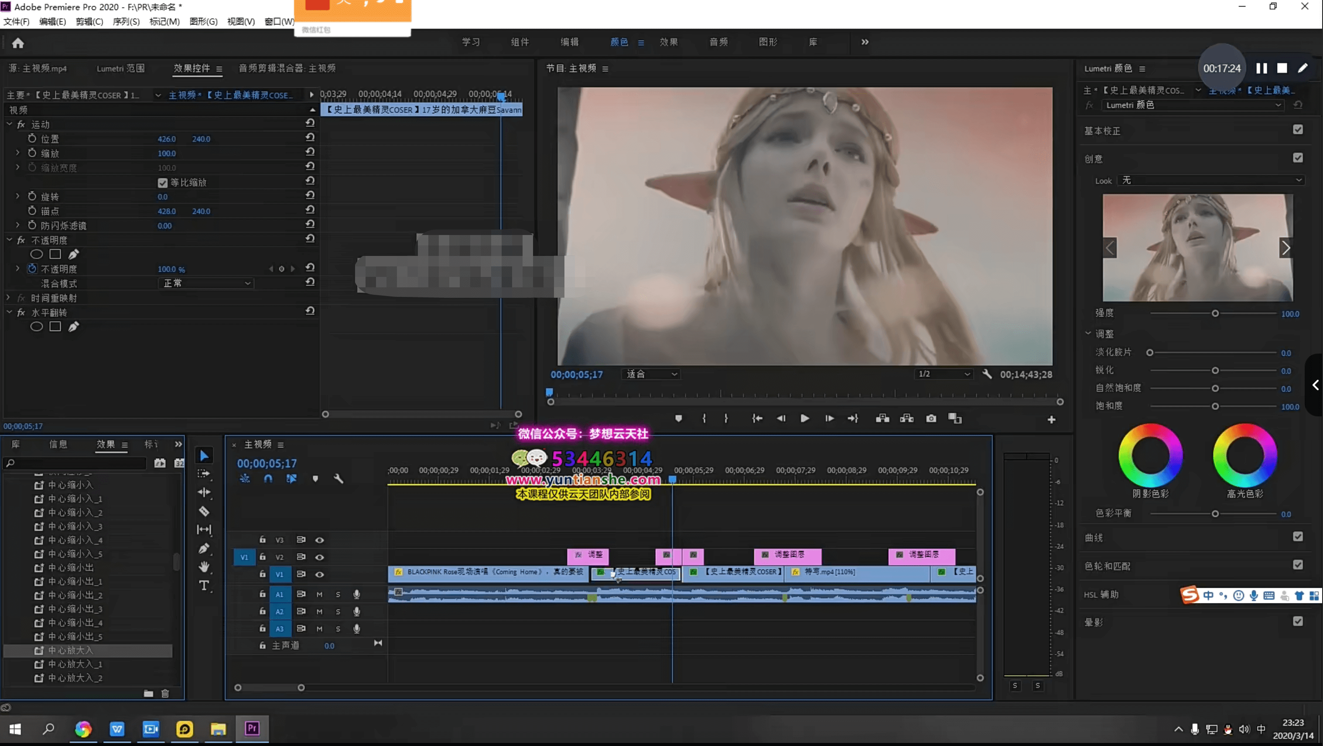Select the Track Select Forward tool
Viewport: 1323px width, 746px height.
click(x=204, y=473)
